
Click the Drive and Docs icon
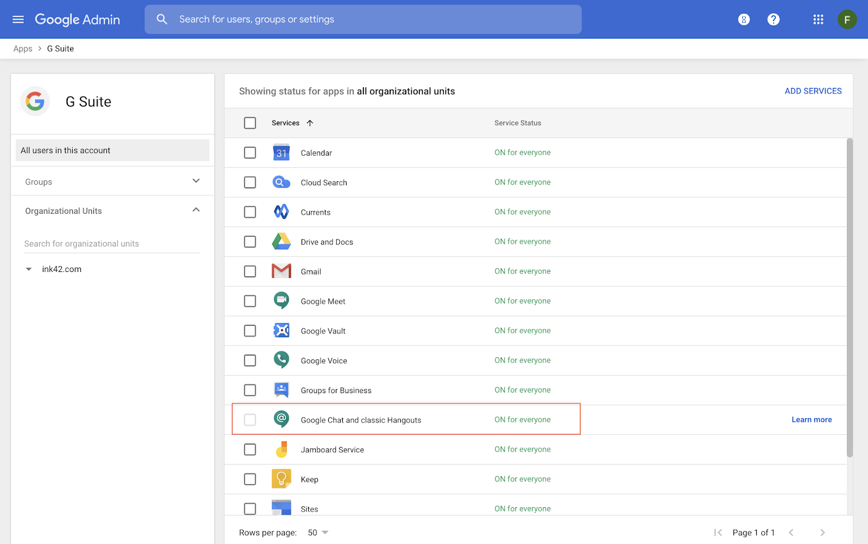tap(281, 242)
